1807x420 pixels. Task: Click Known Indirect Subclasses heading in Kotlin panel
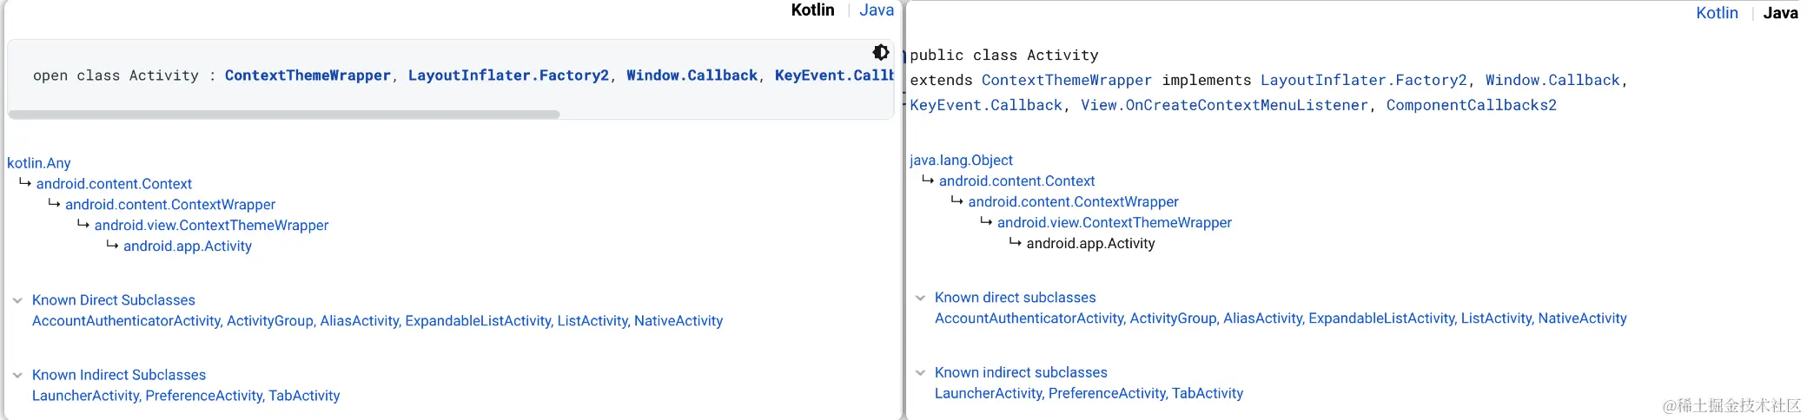point(119,375)
